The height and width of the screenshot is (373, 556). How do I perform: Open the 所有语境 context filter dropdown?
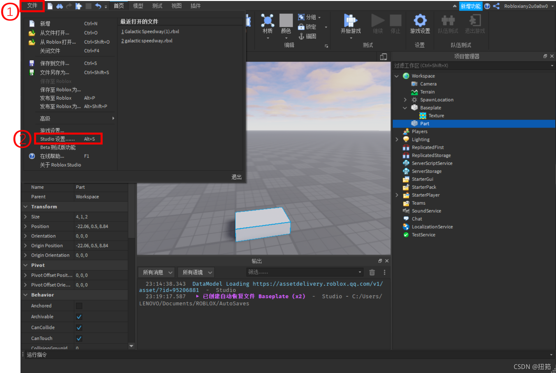coord(196,272)
